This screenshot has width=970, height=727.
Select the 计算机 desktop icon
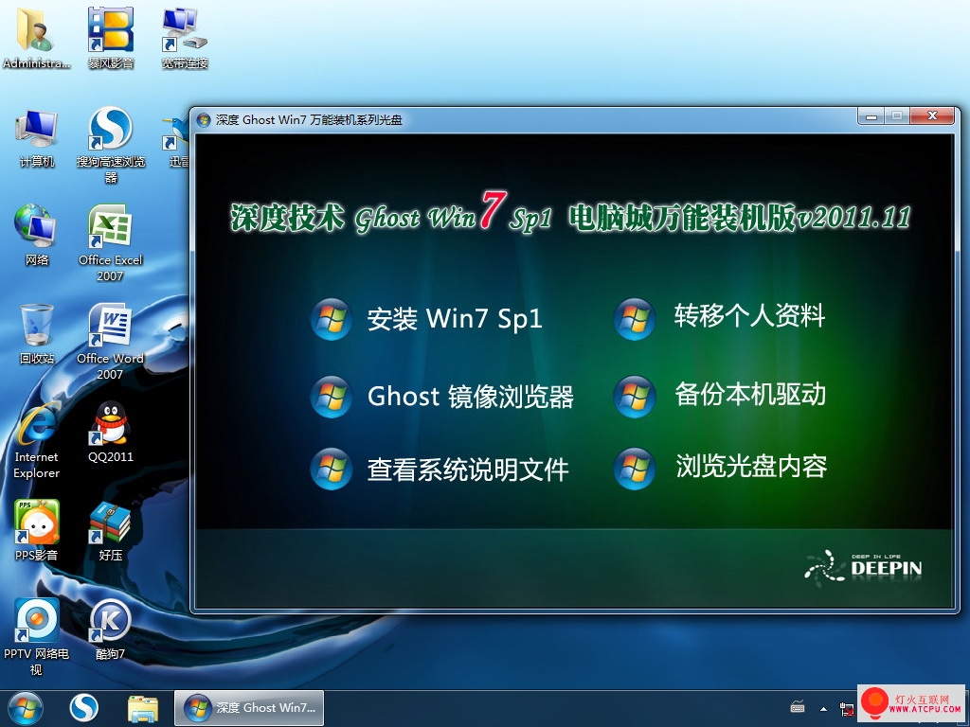click(37, 137)
